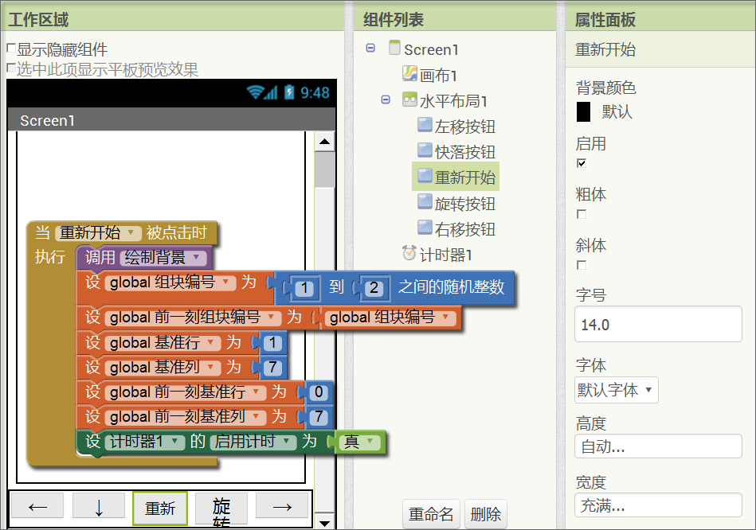This screenshot has width=756, height=530.
Task: Click the 水平布局1 layout icon
Action: (x=409, y=100)
